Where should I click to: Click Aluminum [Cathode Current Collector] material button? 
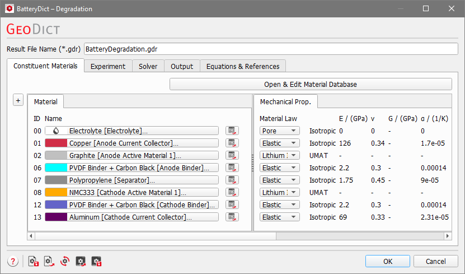click(x=131, y=217)
